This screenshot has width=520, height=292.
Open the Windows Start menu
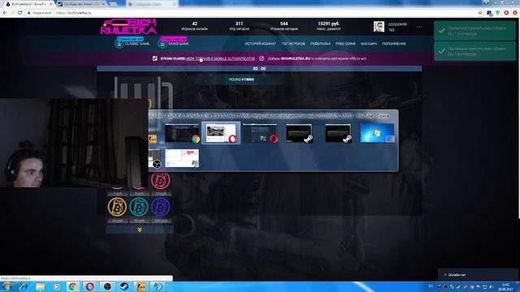(6, 286)
